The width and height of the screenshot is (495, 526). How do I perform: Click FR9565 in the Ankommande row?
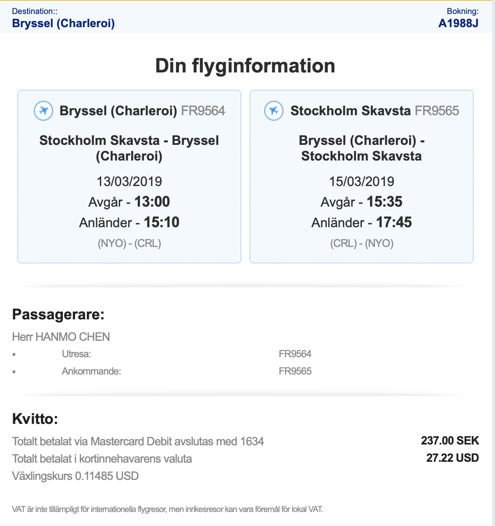click(295, 371)
